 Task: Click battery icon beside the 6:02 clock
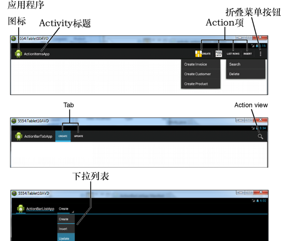click(x=258, y=200)
